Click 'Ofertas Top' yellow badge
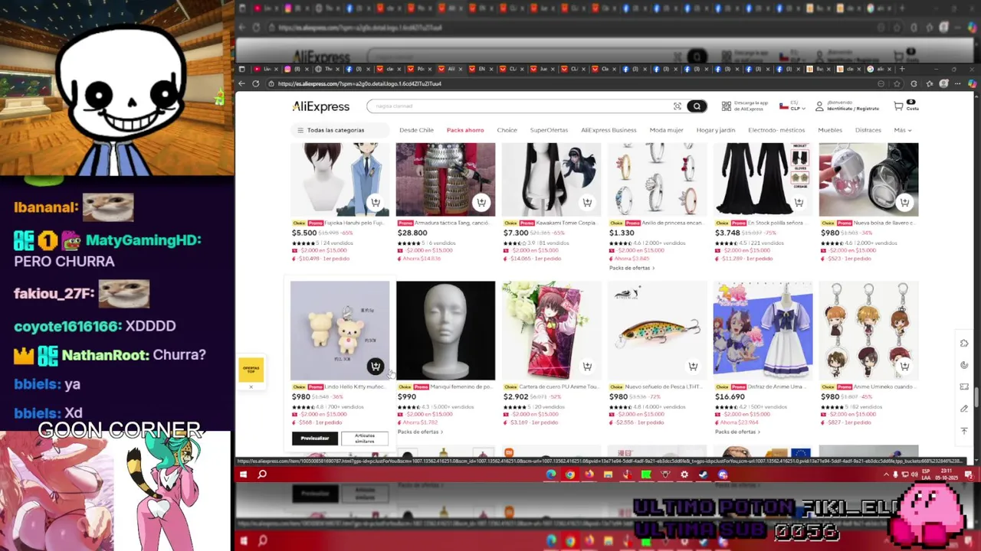Viewport: 981px width, 551px height. click(251, 369)
